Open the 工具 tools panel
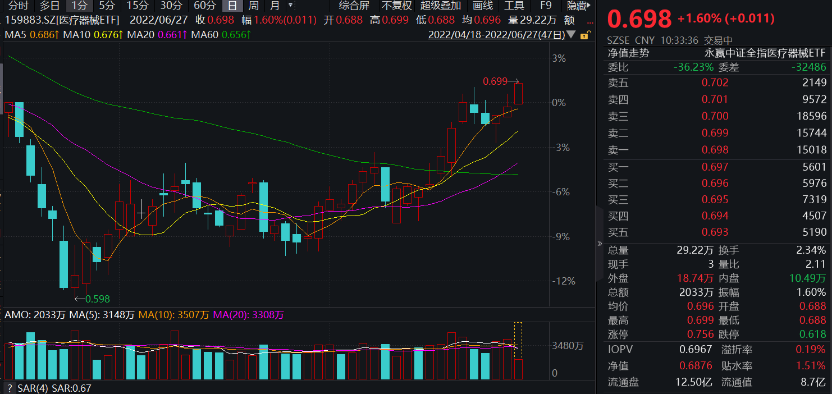Image resolution: width=832 pixels, height=394 pixels. click(x=514, y=7)
